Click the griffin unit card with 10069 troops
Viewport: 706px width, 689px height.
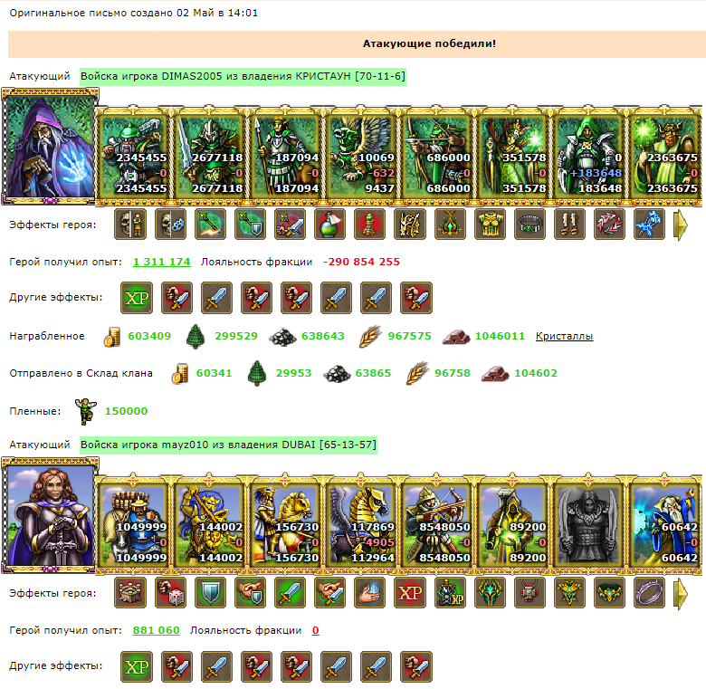coord(361,157)
